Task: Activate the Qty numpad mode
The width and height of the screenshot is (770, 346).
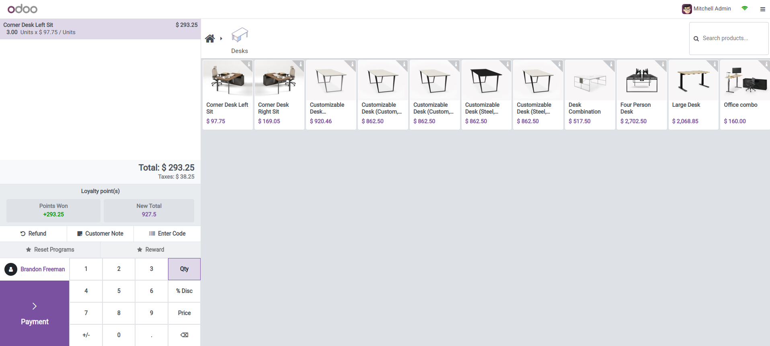Action: coord(184,269)
